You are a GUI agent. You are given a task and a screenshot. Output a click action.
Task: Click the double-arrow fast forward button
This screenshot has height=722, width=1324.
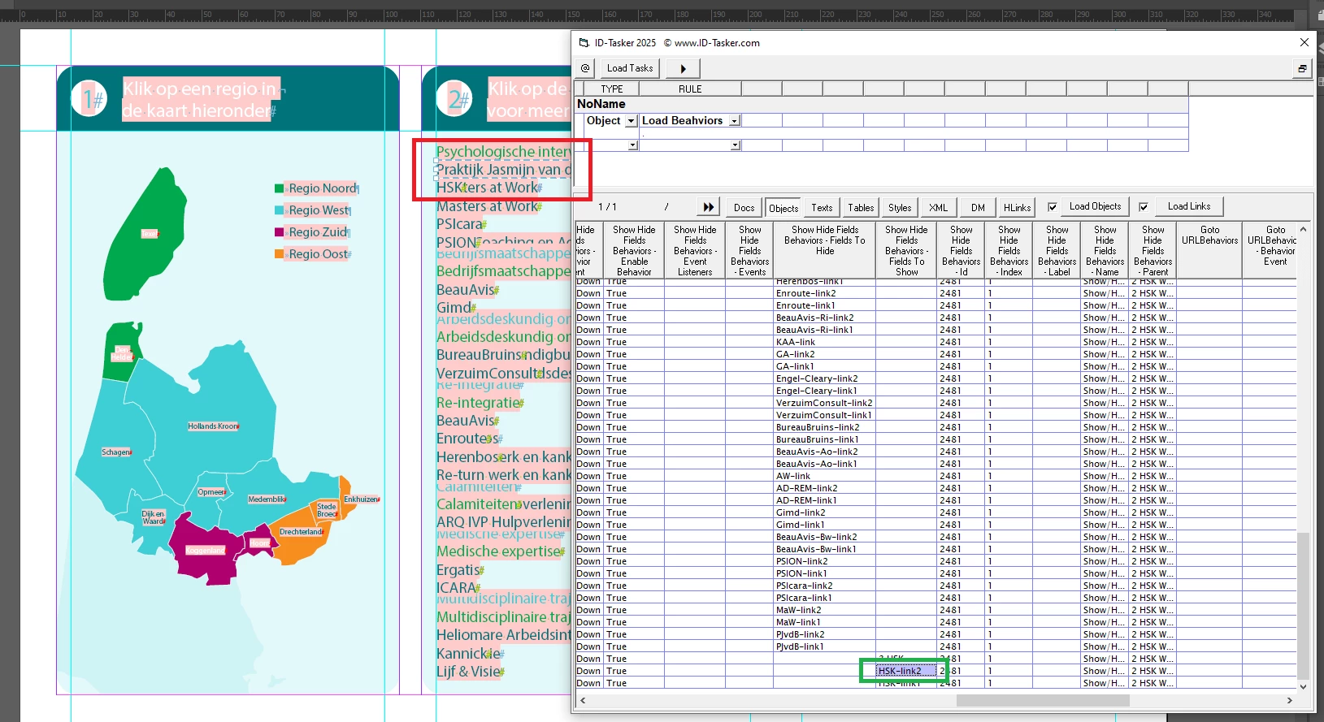[x=708, y=207]
